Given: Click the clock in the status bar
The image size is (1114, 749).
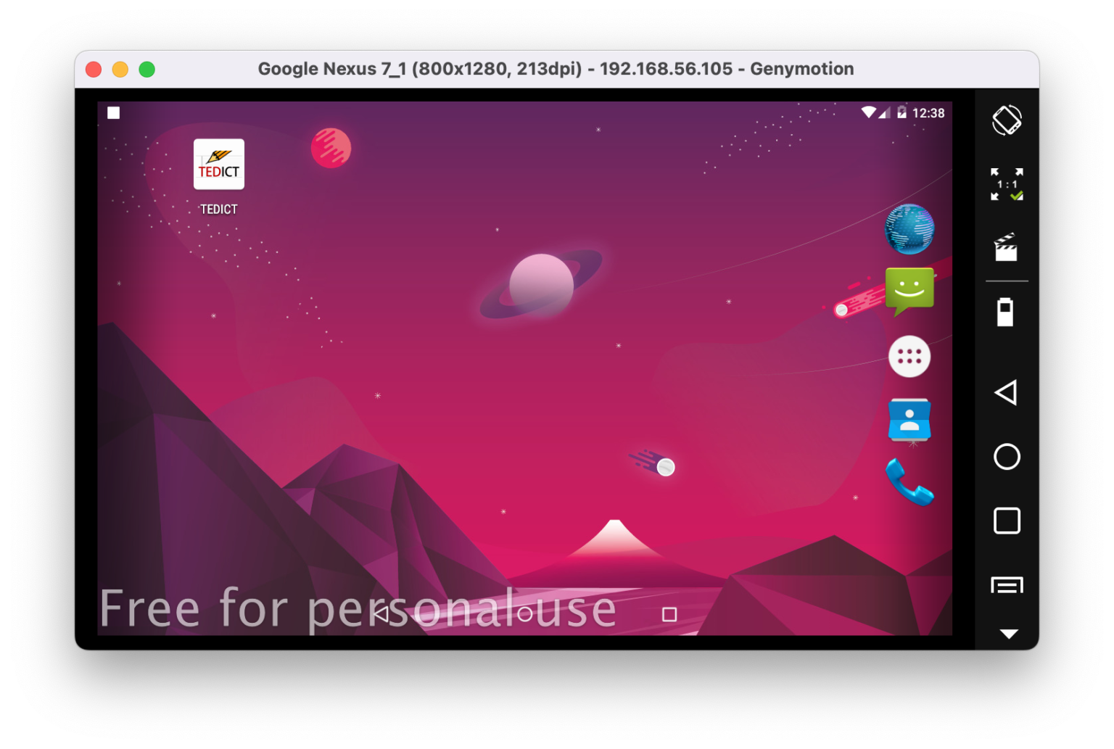Looking at the screenshot, I should click(x=929, y=113).
